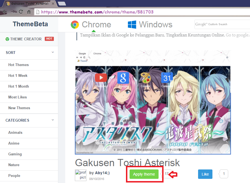Screen dimensions: 250x183
Task: Expand the SORT section chevron
Action: pos(52,52)
